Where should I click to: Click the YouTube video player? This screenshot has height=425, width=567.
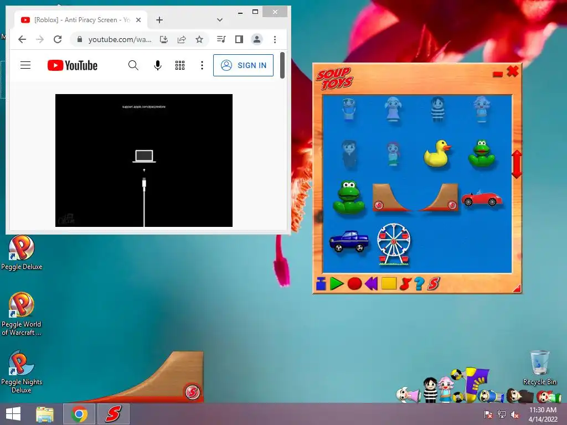[x=144, y=160]
